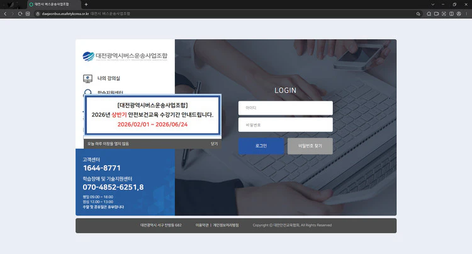Open the 나의 강의실 menu item
This screenshot has width=472, height=254.
click(108, 79)
